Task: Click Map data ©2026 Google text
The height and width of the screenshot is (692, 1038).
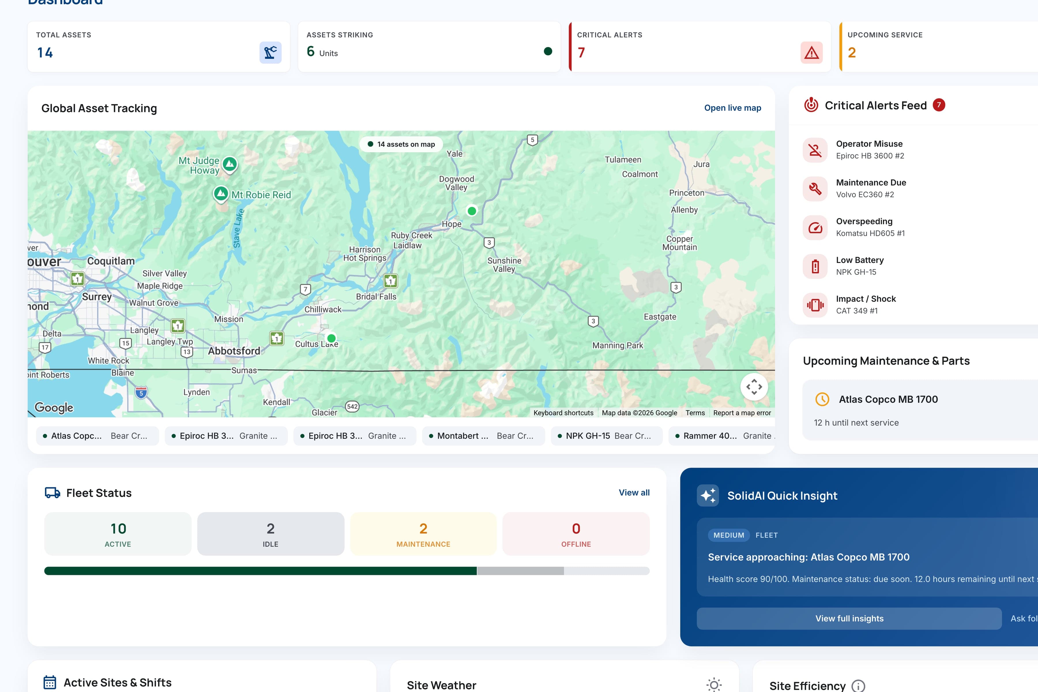Action: tap(639, 413)
